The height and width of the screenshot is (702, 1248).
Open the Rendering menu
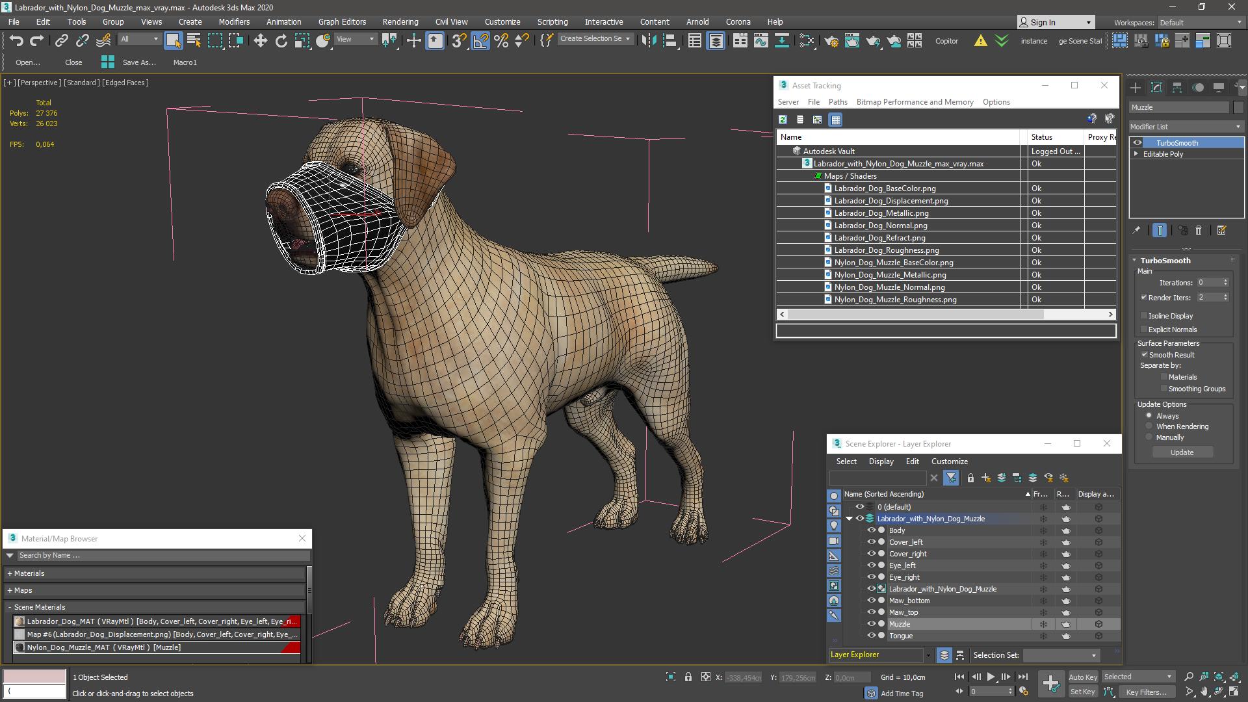[x=400, y=21]
